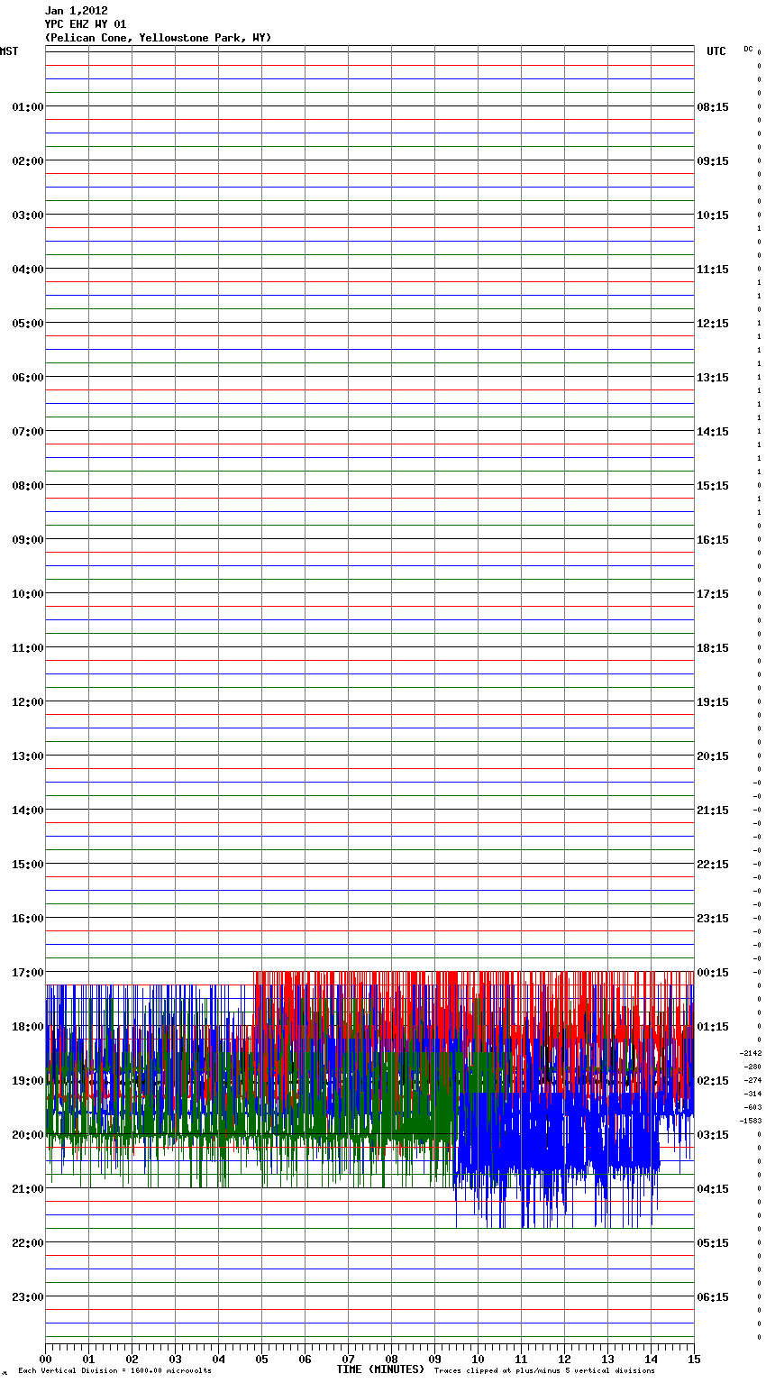
Task: Select the 16:00 MST time label
Action: pyautogui.click(x=28, y=919)
